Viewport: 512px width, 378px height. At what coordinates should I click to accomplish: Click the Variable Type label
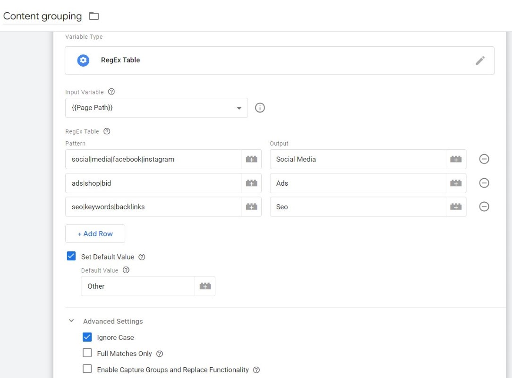[x=84, y=36]
